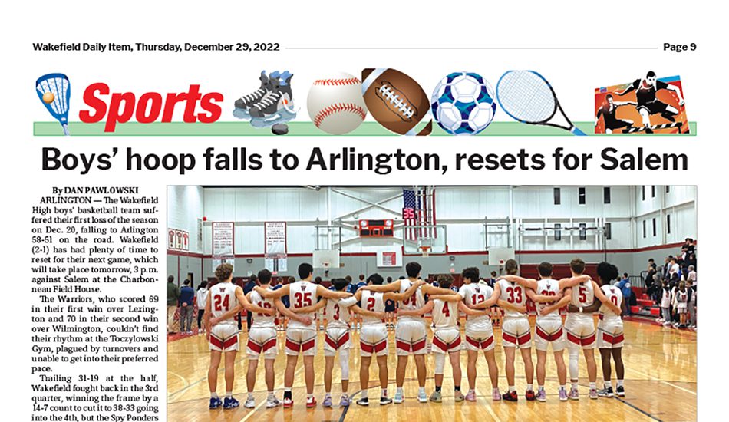Click the Wakefield Daily Item date header
Viewport: 729px width, 422px height.
157,47
